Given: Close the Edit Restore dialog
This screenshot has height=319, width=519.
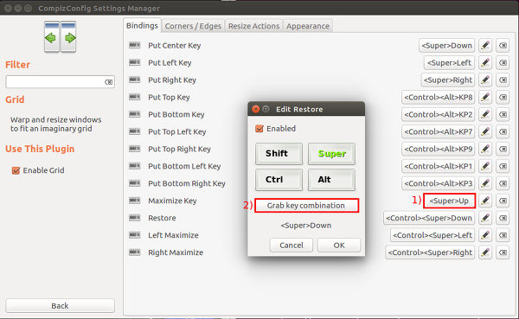Looking at the screenshot, I should pos(255,109).
